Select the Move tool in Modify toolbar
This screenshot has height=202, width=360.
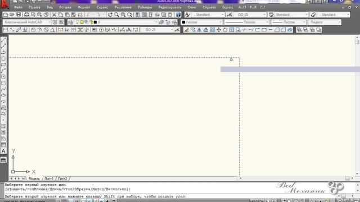(219, 30)
